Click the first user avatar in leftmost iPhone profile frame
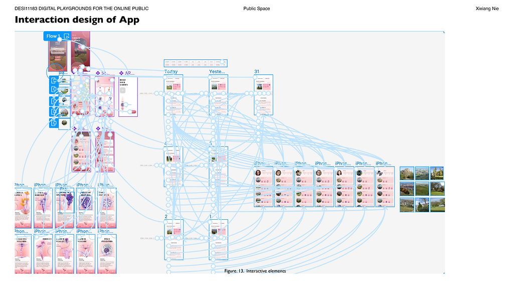513x289 pixels. coord(258,173)
